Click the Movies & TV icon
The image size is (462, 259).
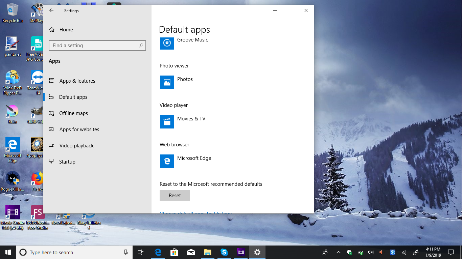167,122
